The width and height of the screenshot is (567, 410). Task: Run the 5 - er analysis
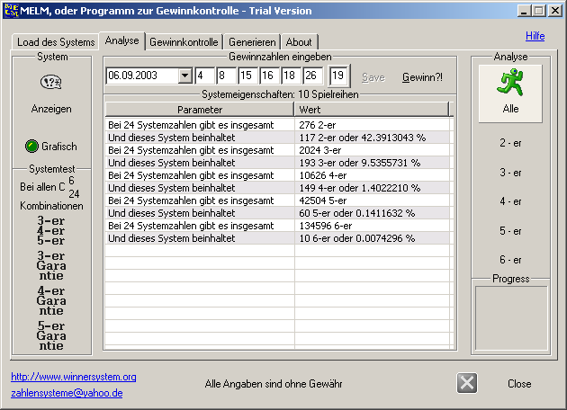pos(510,231)
